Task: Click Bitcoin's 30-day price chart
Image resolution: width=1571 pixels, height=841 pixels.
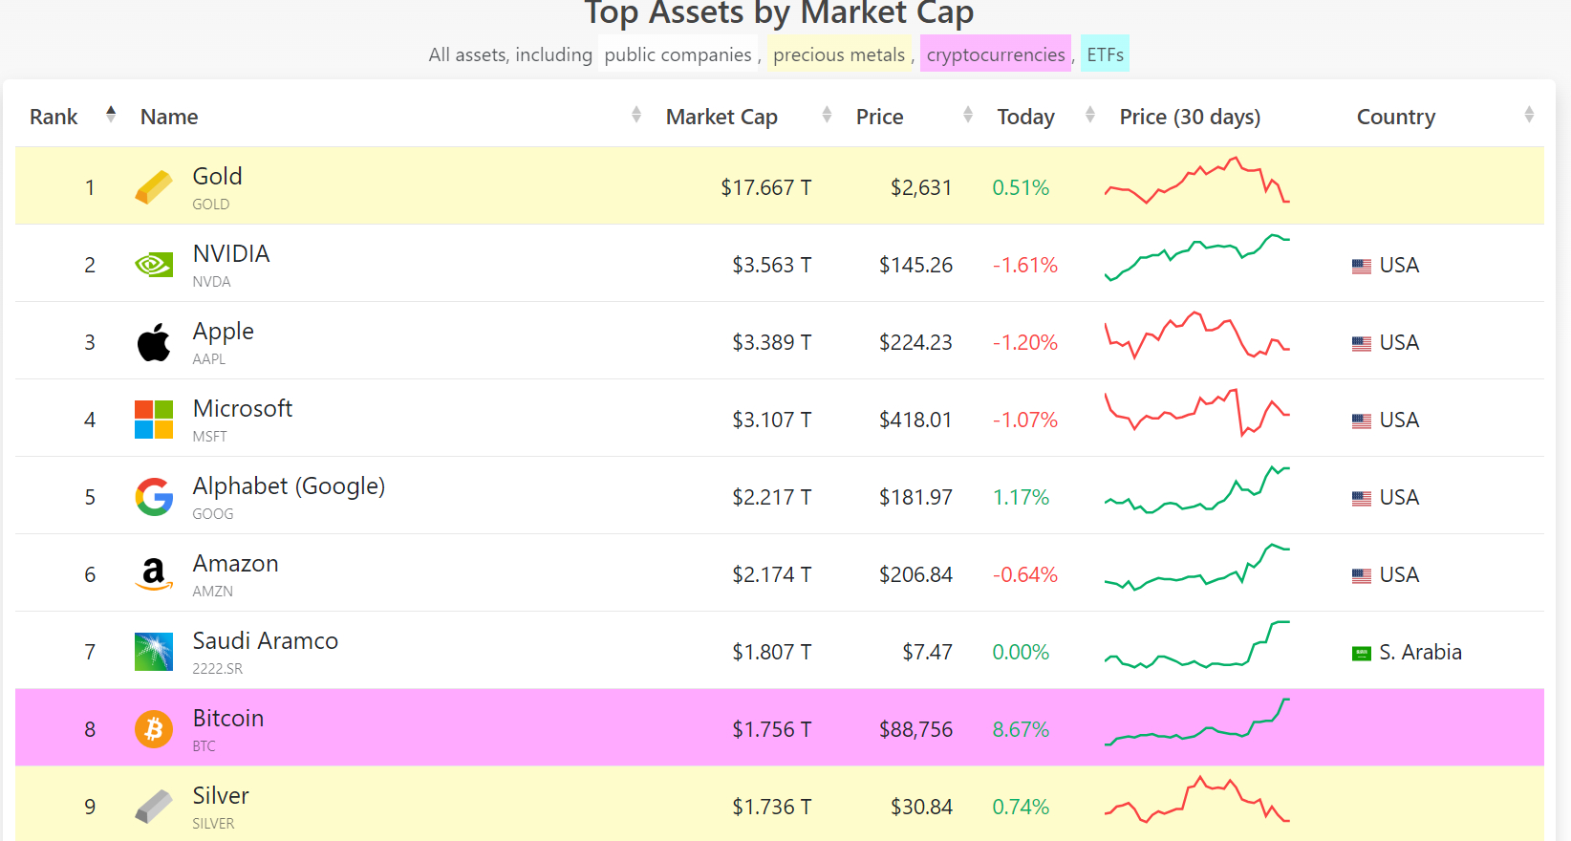Action: [1197, 722]
